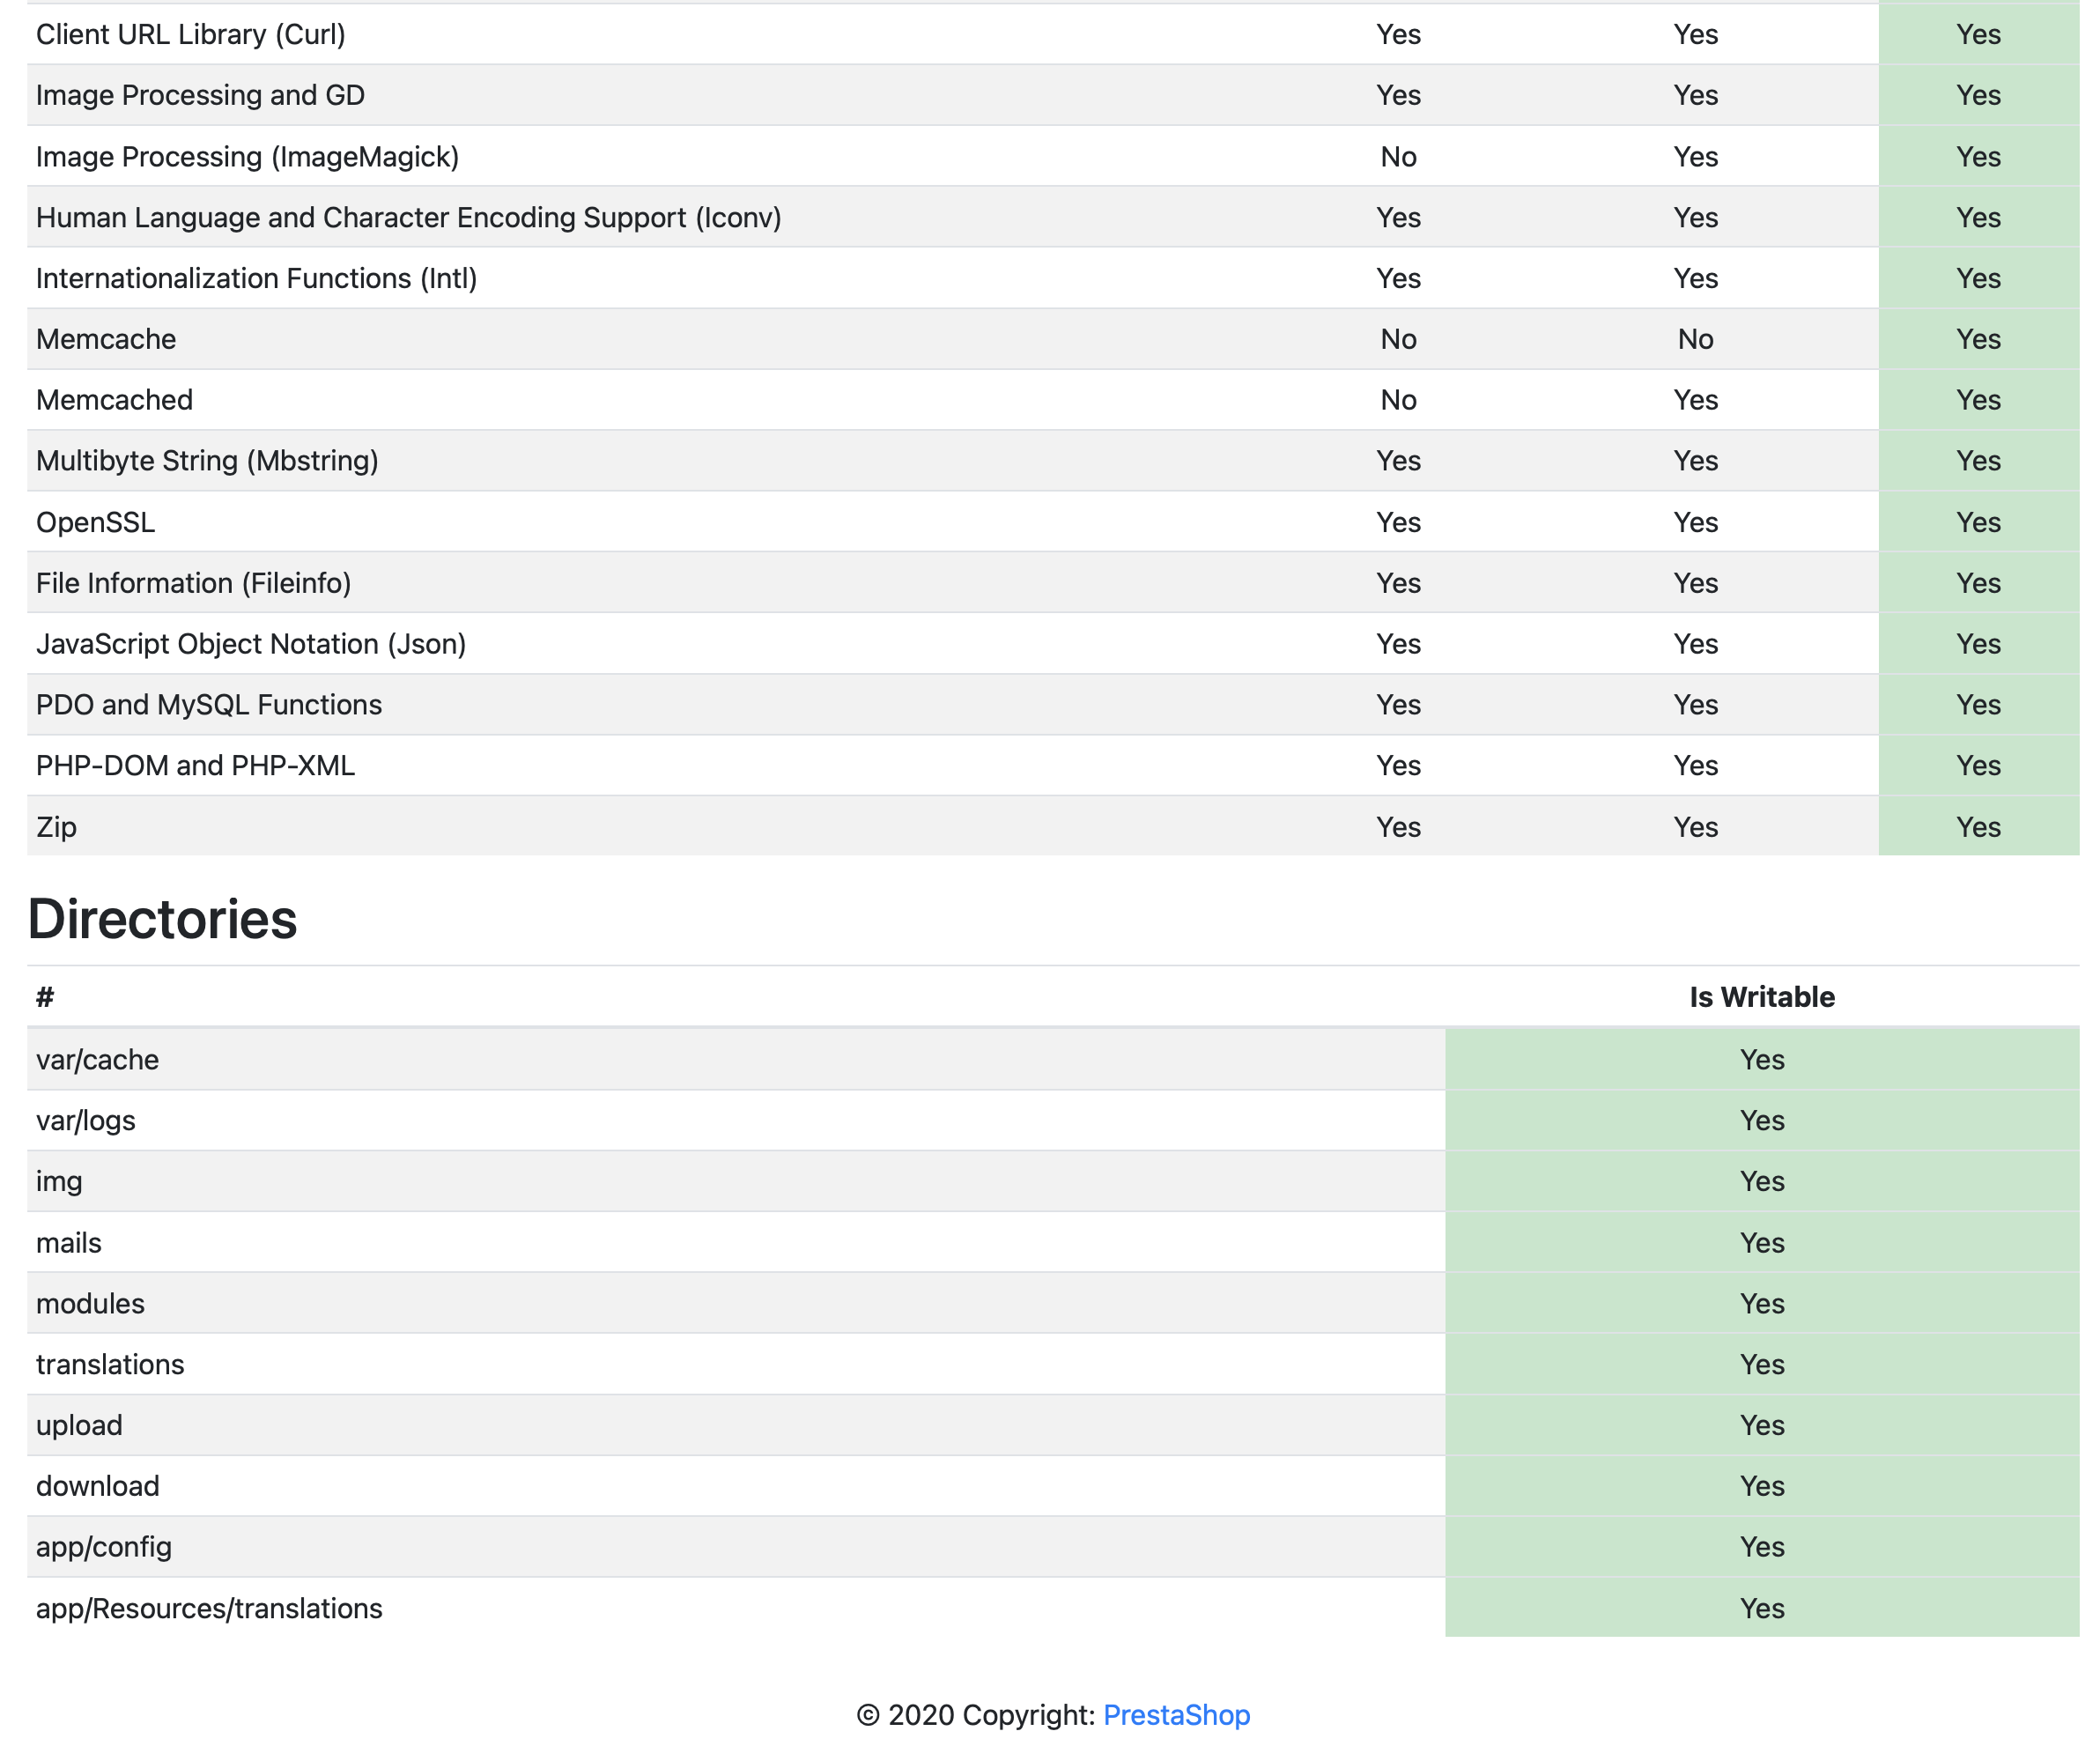Click the PrestaShop copyright link
The height and width of the screenshot is (1746, 2100).
(1176, 1715)
